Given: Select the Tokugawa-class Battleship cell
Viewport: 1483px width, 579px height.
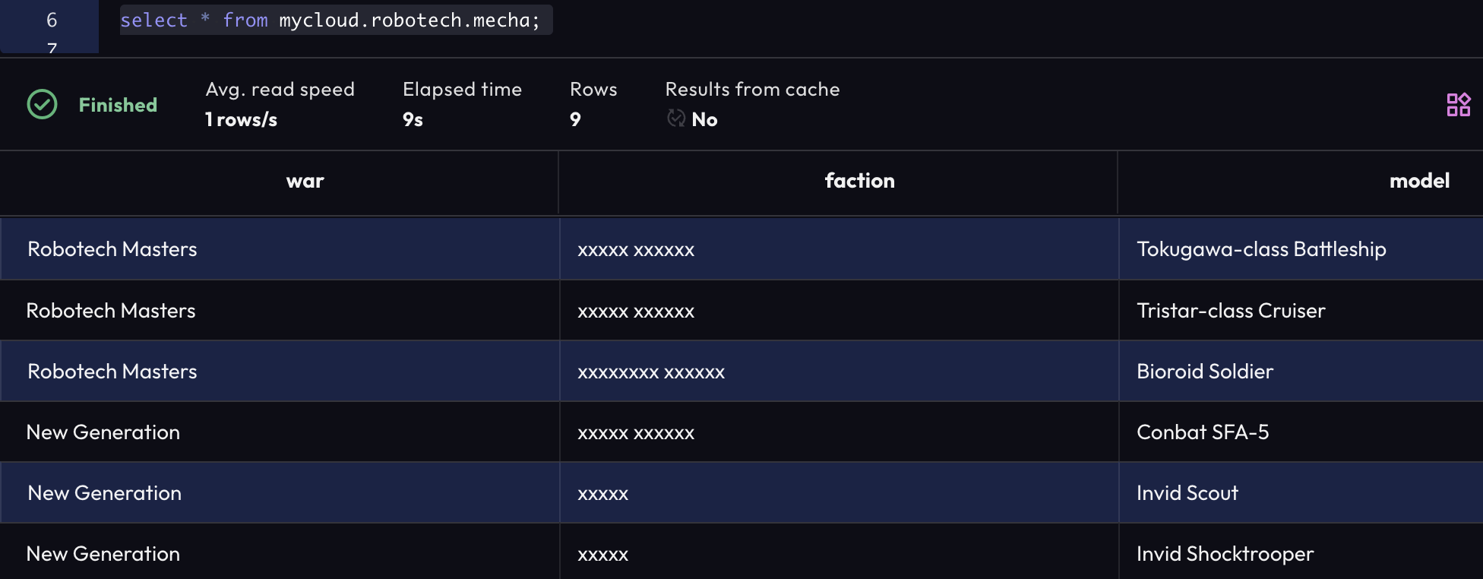Looking at the screenshot, I should click(x=1261, y=249).
